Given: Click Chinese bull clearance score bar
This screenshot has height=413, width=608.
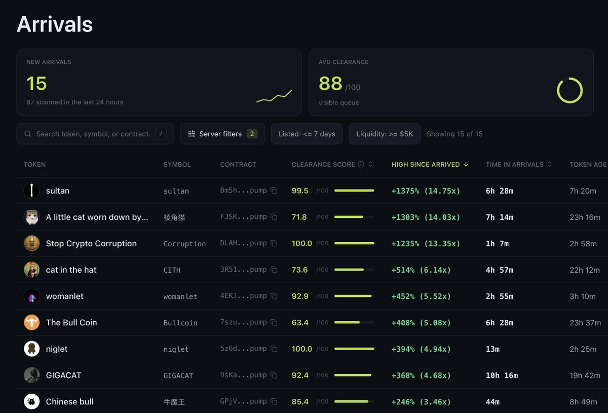Looking at the screenshot, I should (x=354, y=401).
